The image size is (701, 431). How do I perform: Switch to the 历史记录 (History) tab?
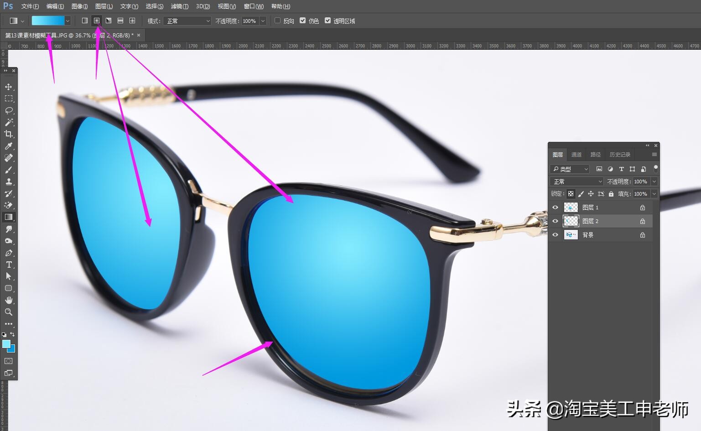click(x=619, y=155)
